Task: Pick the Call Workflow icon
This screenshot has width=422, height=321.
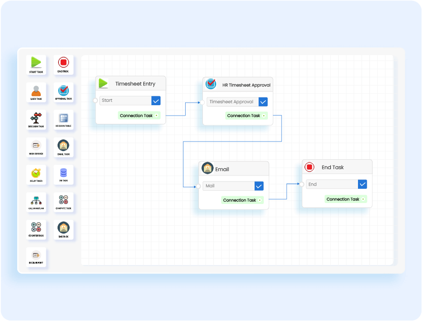Action: (36, 201)
